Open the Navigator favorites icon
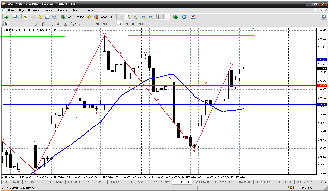The height and width of the screenshot is (191, 329). (x=40, y=17)
